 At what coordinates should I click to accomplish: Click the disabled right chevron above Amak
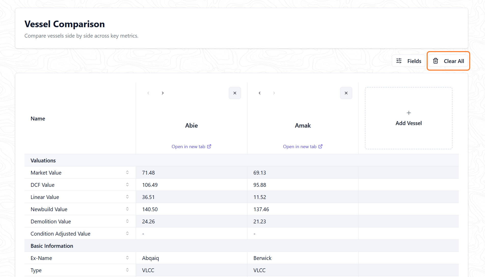click(x=274, y=93)
